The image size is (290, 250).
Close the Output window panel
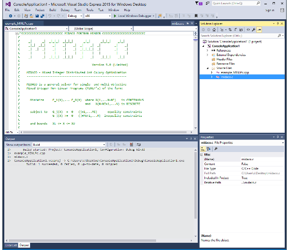tap(195, 139)
